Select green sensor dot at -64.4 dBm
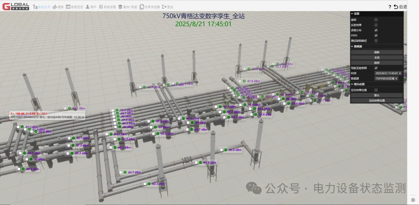419x205 pixels. (x=111, y=134)
